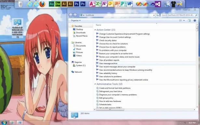Launch Microsoft Excel from the dock

pos(98,4)
